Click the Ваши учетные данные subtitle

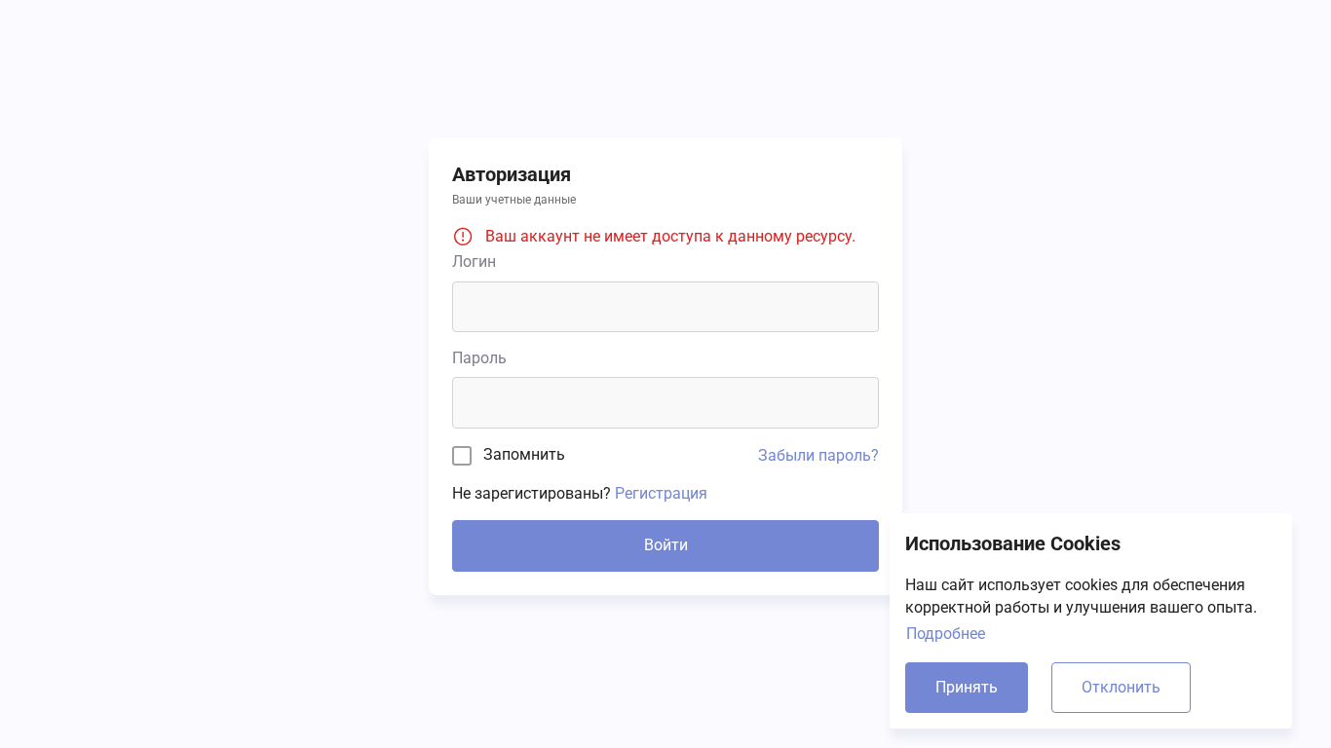point(513,200)
